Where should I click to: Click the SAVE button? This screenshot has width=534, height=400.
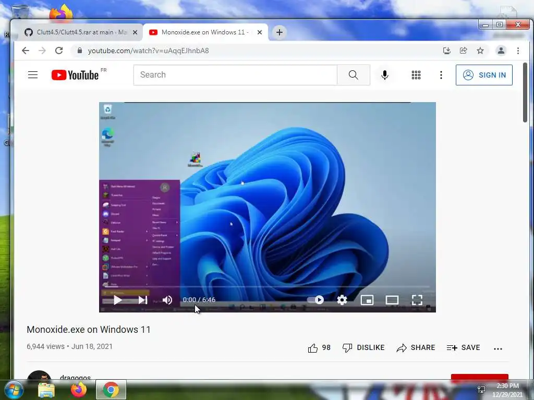pos(463,347)
